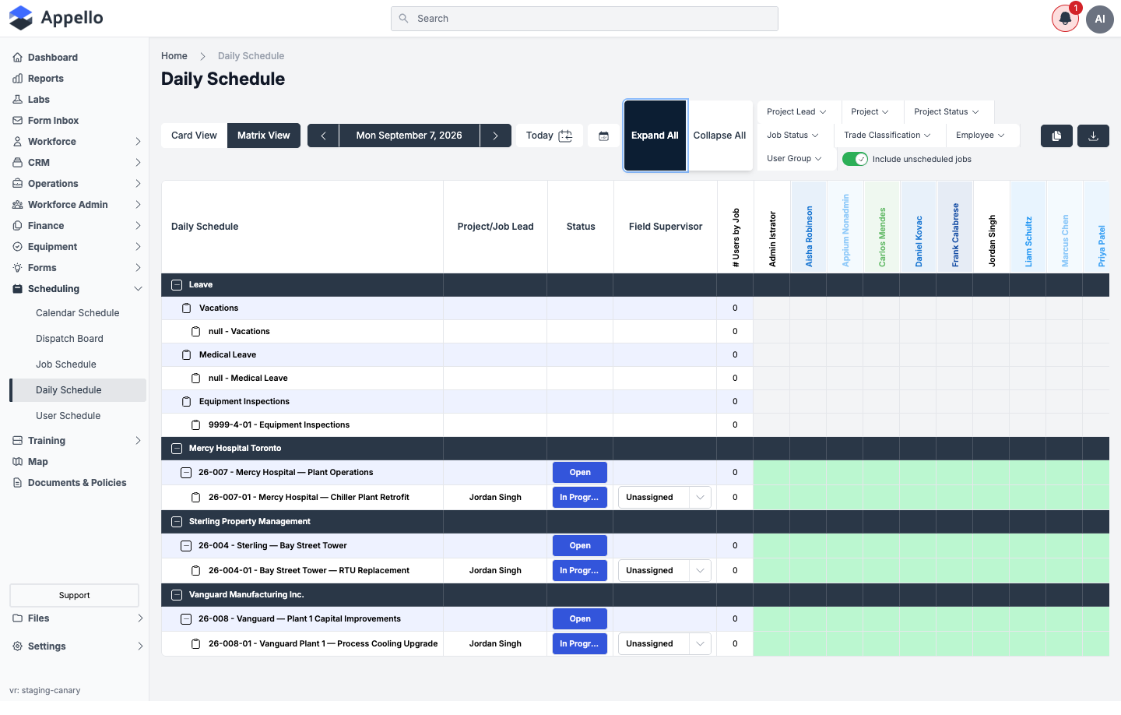Open Dashboard from the sidebar

pos(52,58)
